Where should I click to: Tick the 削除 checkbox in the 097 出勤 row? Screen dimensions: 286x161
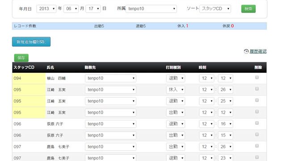[257, 146]
